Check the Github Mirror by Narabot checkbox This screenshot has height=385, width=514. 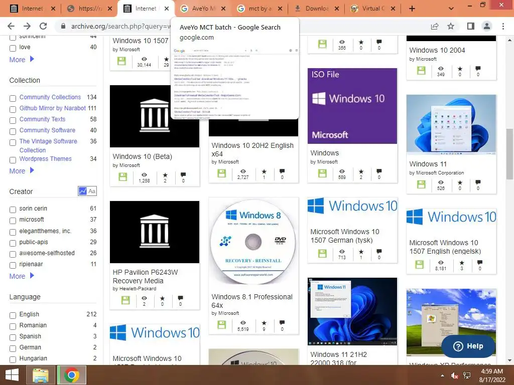[x=13, y=109]
